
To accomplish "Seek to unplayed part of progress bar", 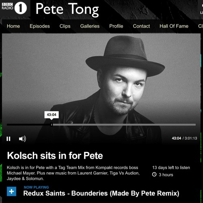I will pos(124,125).
